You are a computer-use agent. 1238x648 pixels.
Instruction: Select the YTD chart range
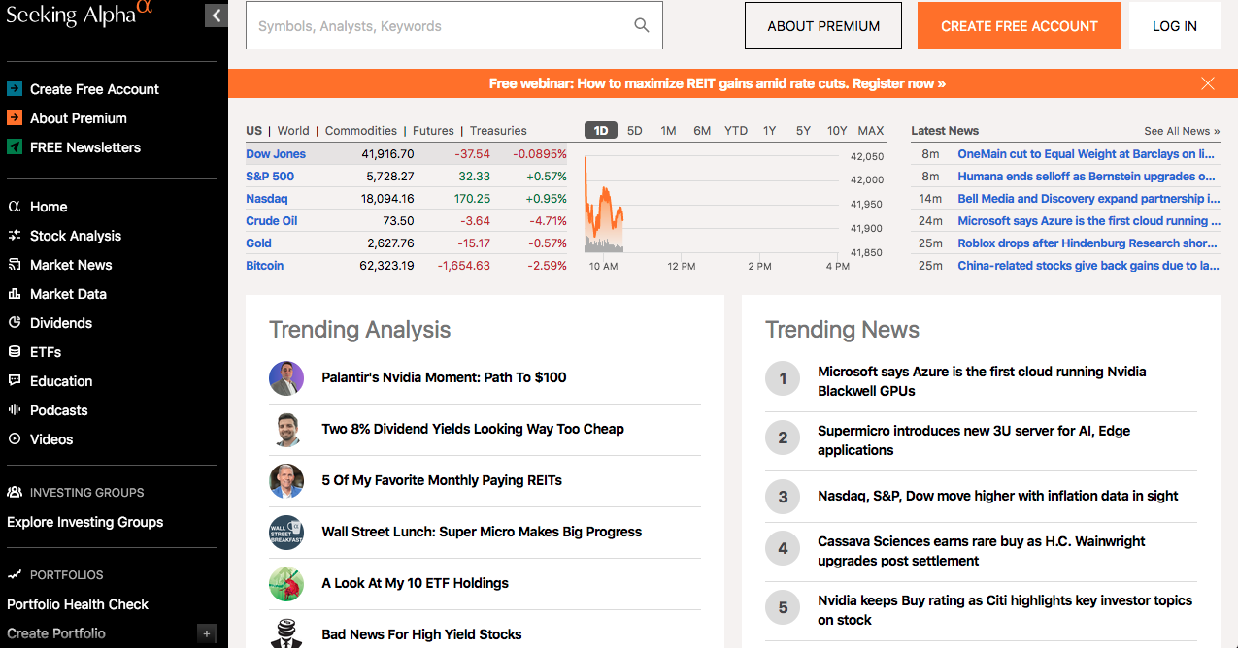(736, 131)
